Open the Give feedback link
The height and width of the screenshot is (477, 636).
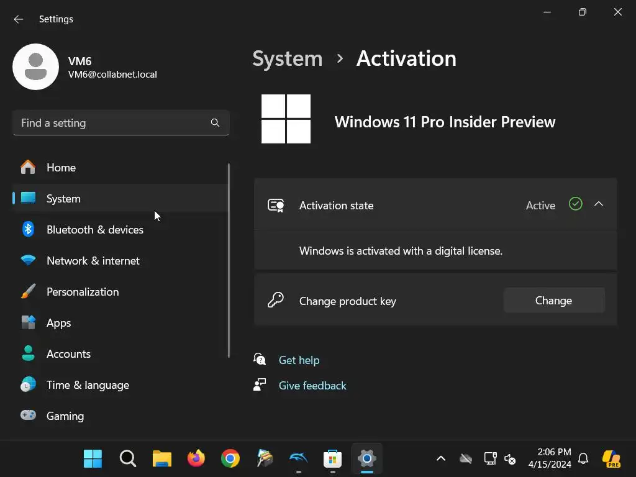click(x=312, y=385)
